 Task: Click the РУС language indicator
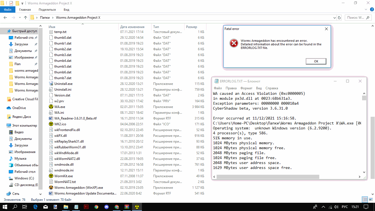tap(345, 207)
